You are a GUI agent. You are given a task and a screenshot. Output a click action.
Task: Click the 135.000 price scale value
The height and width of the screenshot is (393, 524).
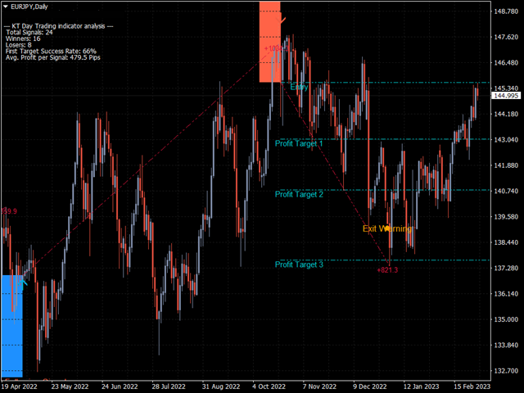[506, 319]
